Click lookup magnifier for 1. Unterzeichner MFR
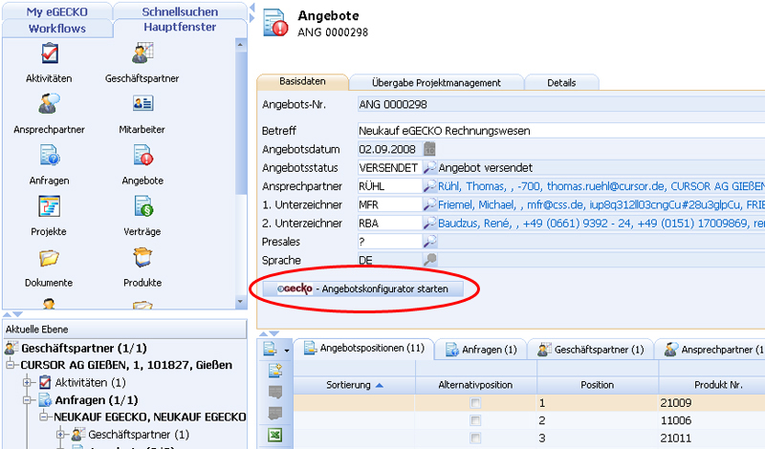Screen dimensions: 765x449 (x=429, y=204)
